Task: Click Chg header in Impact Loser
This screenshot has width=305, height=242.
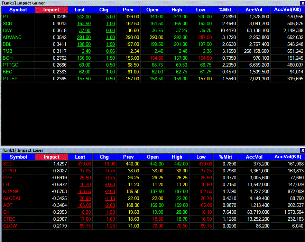Action: click(104, 157)
